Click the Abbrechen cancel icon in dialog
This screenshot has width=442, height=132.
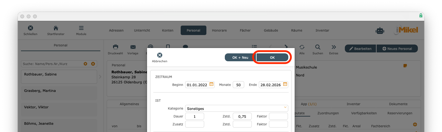coord(159,55)
